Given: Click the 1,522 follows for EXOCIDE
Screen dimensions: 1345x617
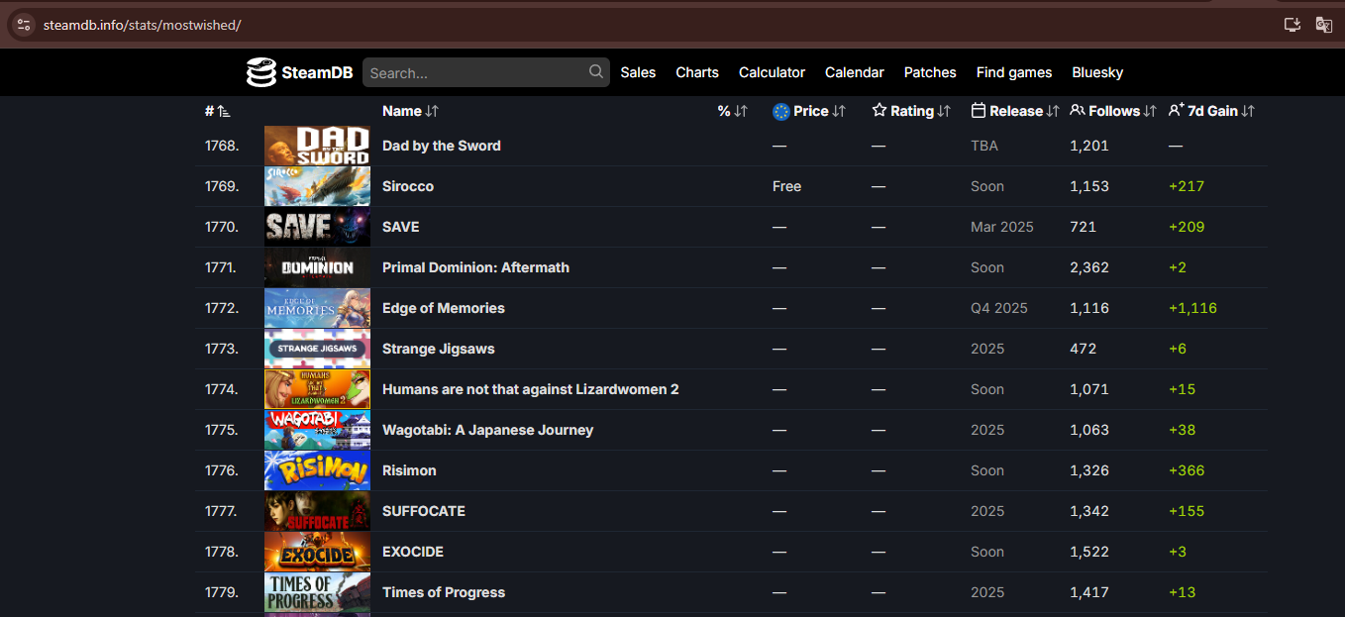Looking at the screenshot, I should tap(1089, 552).
